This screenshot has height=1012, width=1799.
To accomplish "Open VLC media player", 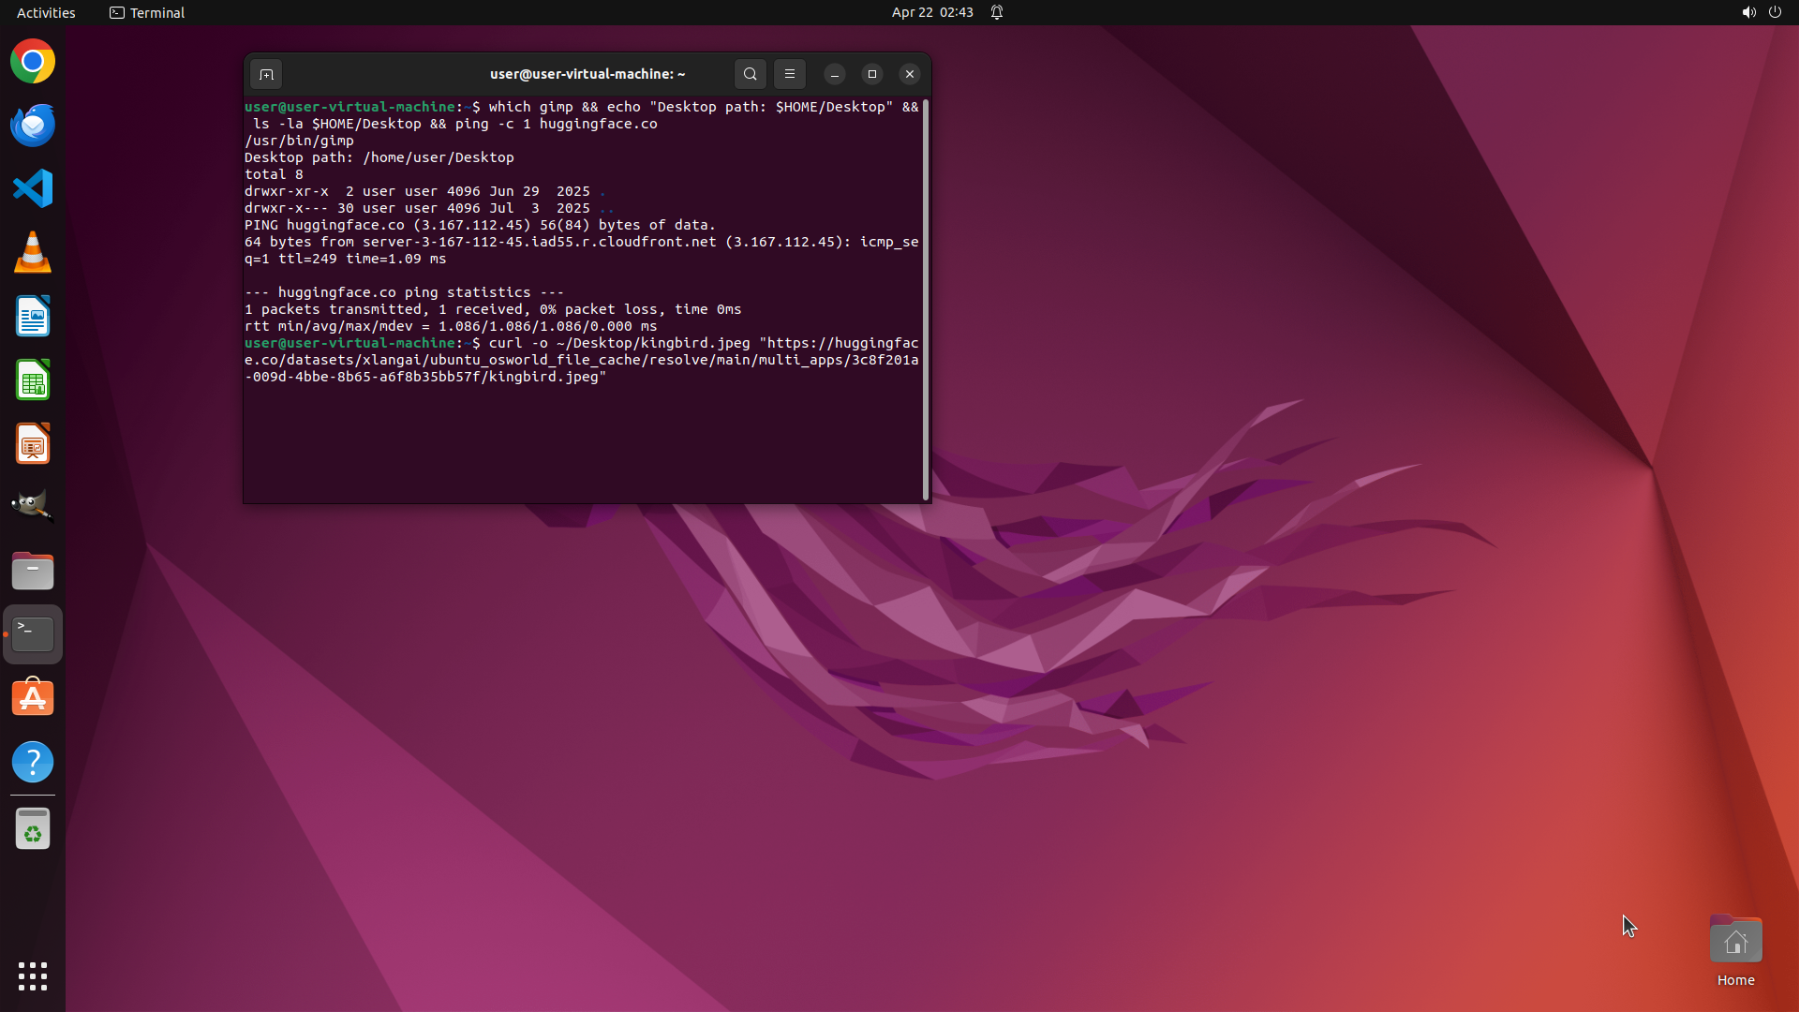I will click(x=33, y=253).
